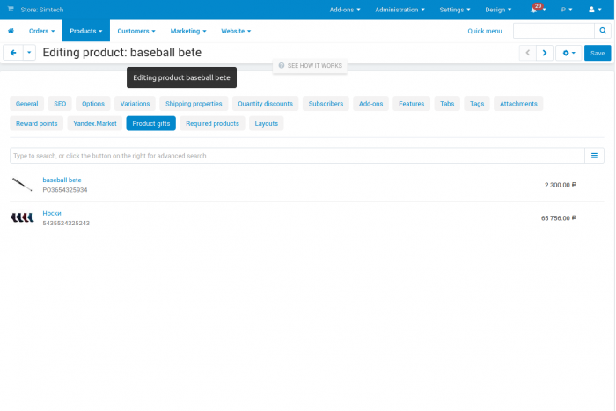Viewport: 616px width, 411px height.
Task: Go to next product chevron
Action: 545,53
